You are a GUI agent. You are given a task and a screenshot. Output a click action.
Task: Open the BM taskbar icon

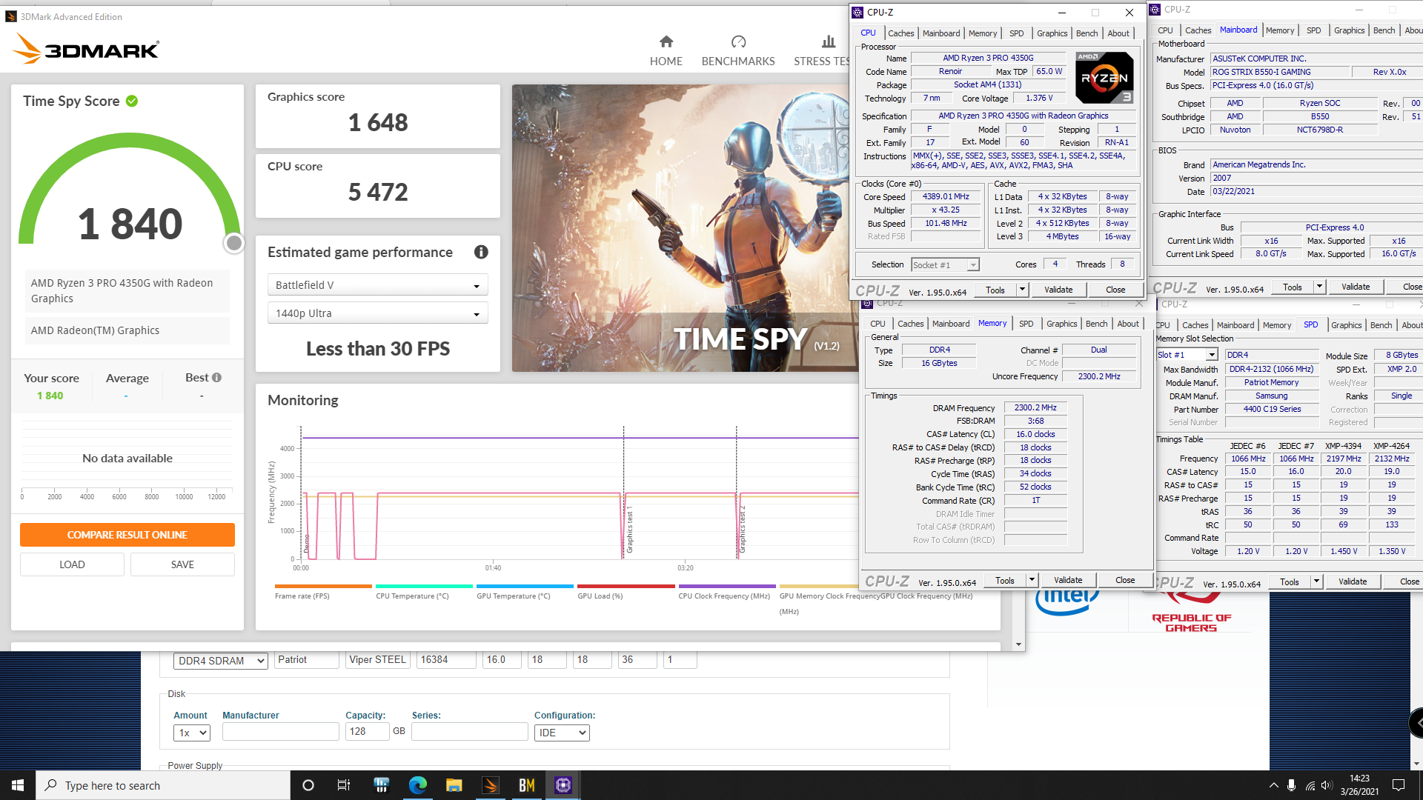click(527, 785)
